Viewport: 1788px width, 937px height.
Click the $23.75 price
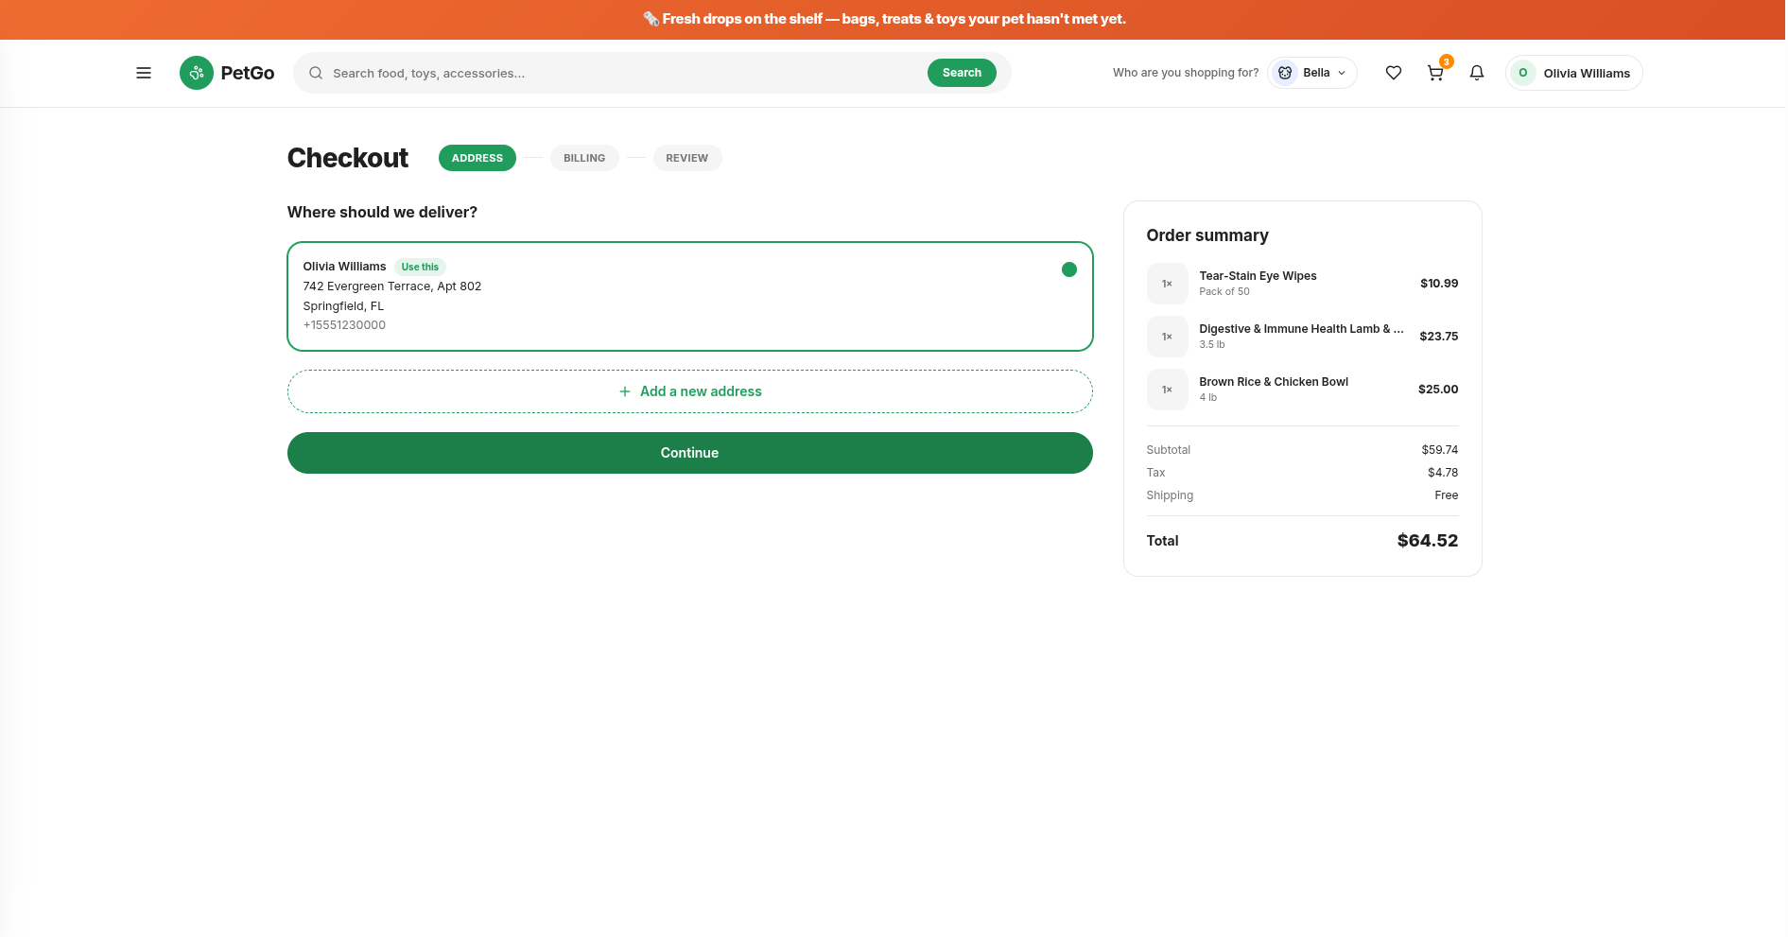pyautogui.click(x=1439, y=337)
